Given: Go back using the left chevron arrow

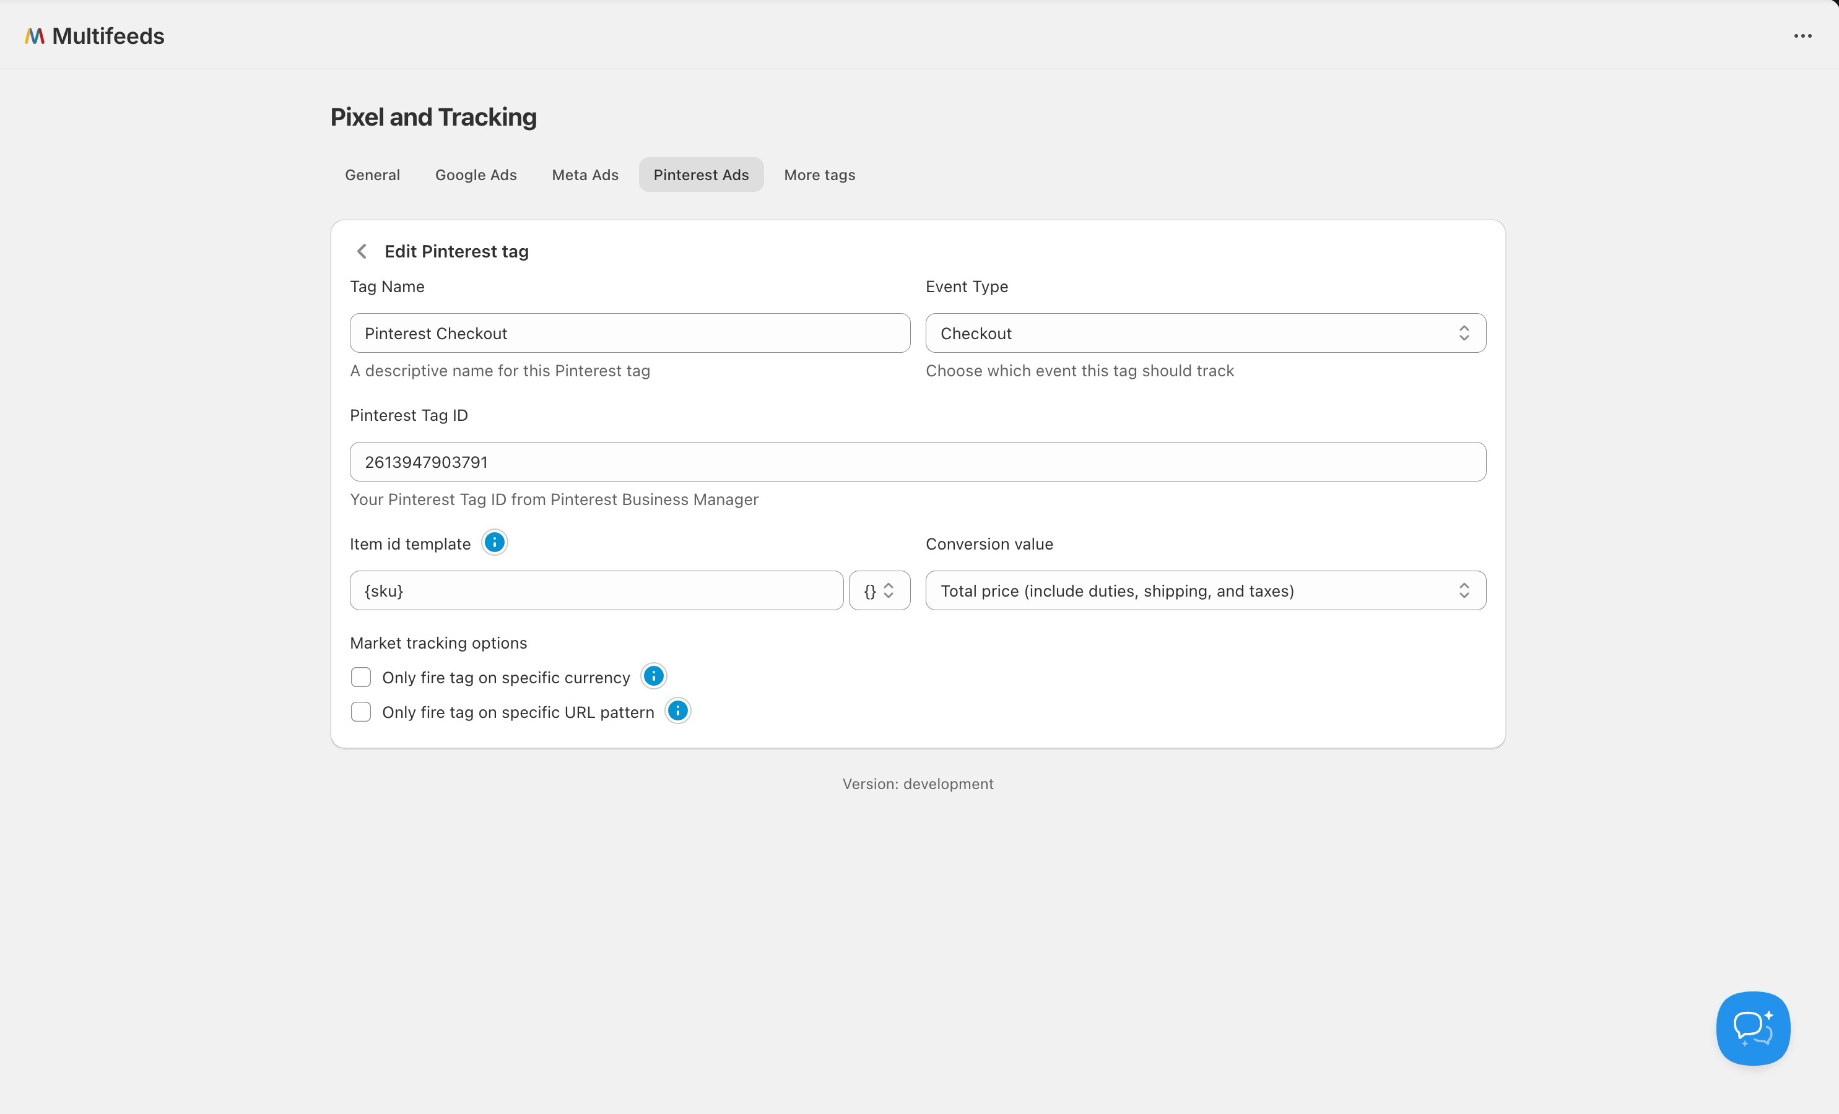Looking at the screenshot, I should (362, 251).
